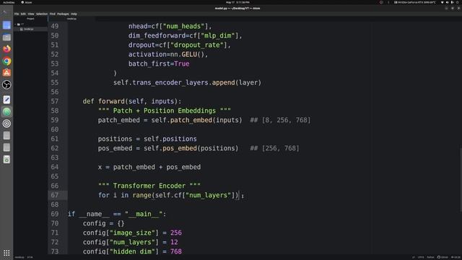
Task: Open the network indicator in system tray
Action: tap(443, 2)
